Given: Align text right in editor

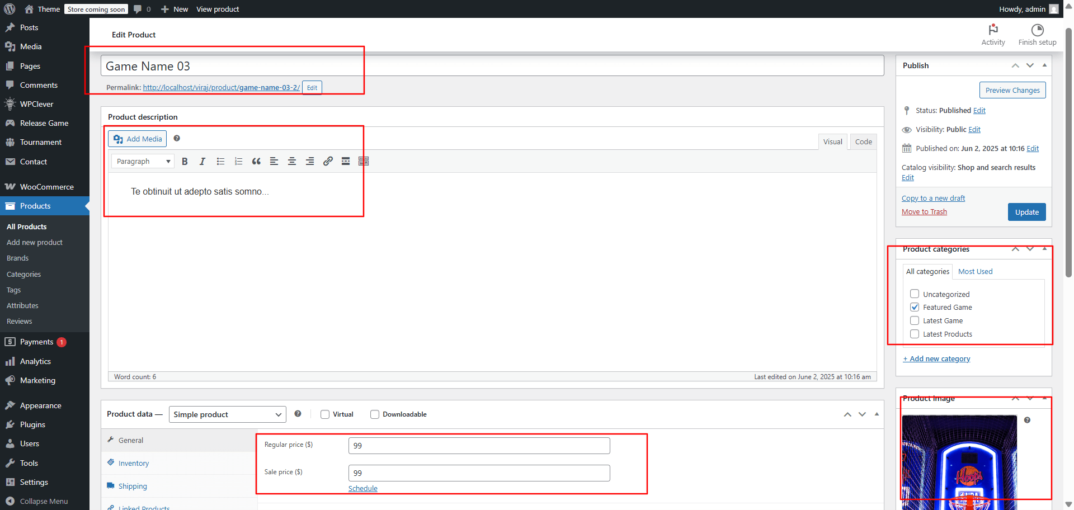Looking at the screenshot, I should click(310, 161).
